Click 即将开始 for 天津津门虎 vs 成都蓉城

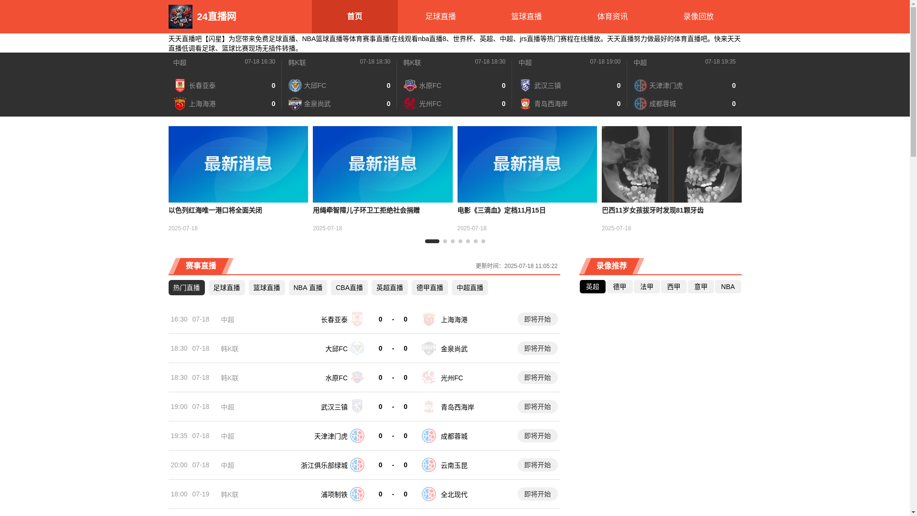pos(537,436)
